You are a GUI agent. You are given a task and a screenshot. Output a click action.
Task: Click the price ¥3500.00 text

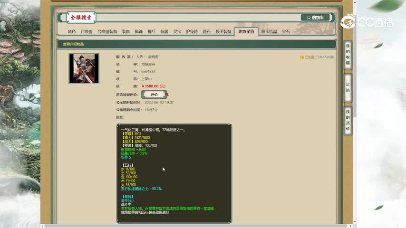pyautogui.click(x=154, y=86)
